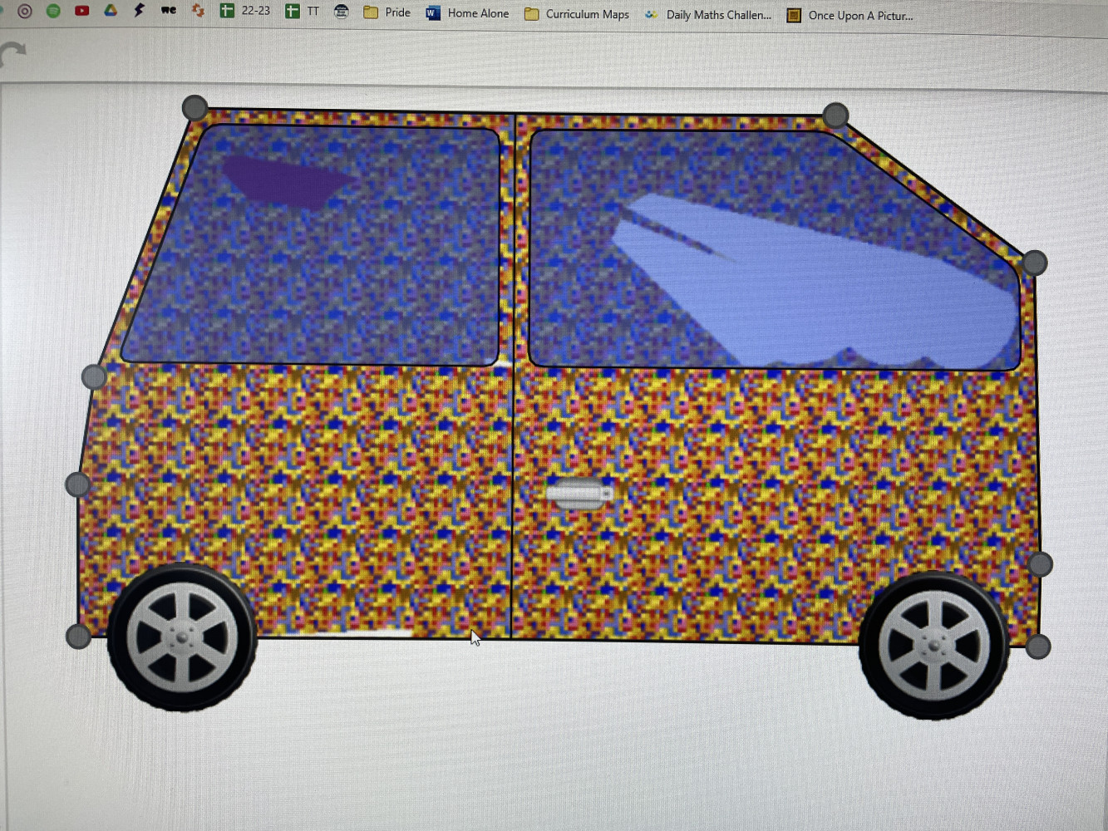Open the Google Drive bookmark
This screenshot has width=1108, height=831.
[111, 10]
